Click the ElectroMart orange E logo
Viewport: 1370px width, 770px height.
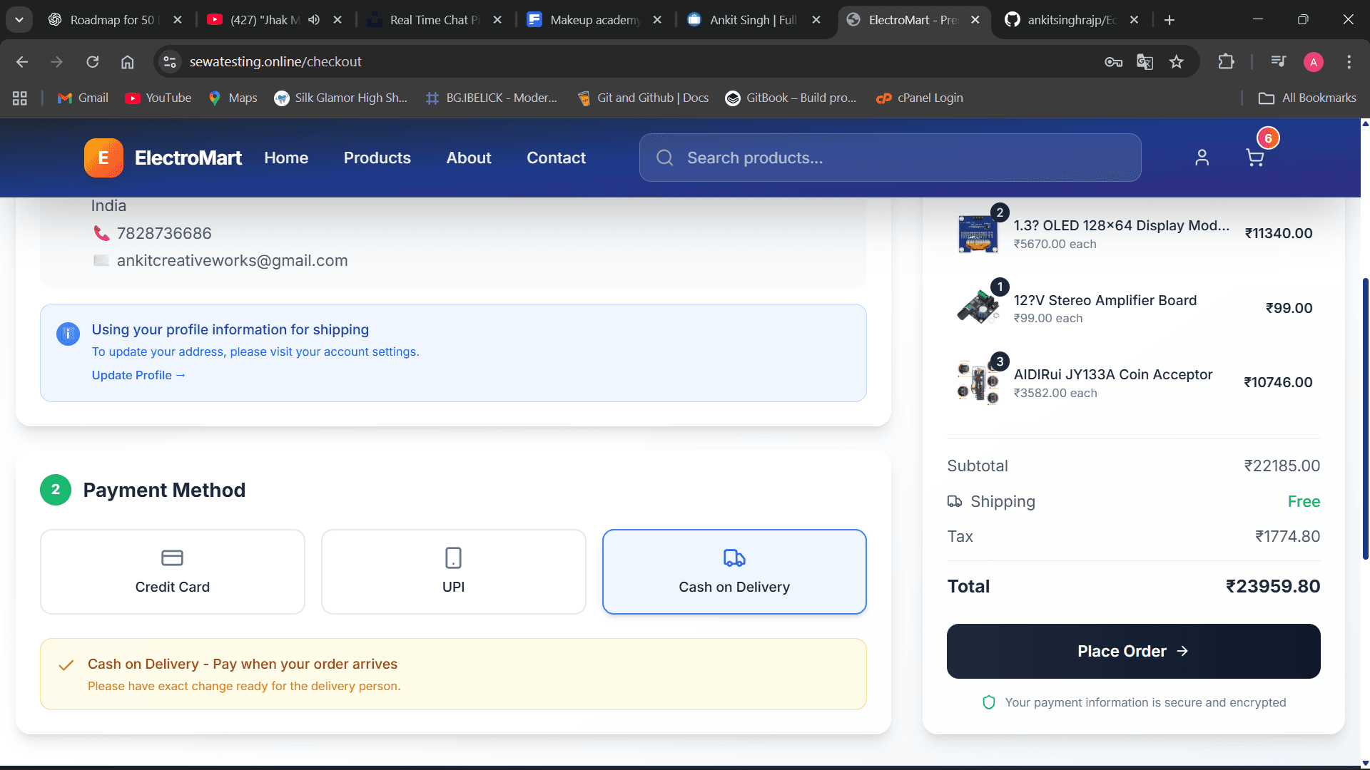point(103,158)
